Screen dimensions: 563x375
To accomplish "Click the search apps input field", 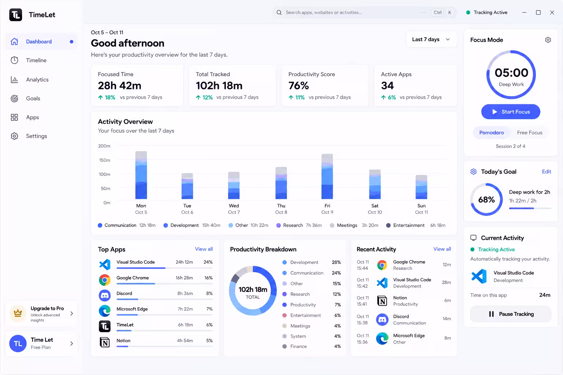I will 364,12.
